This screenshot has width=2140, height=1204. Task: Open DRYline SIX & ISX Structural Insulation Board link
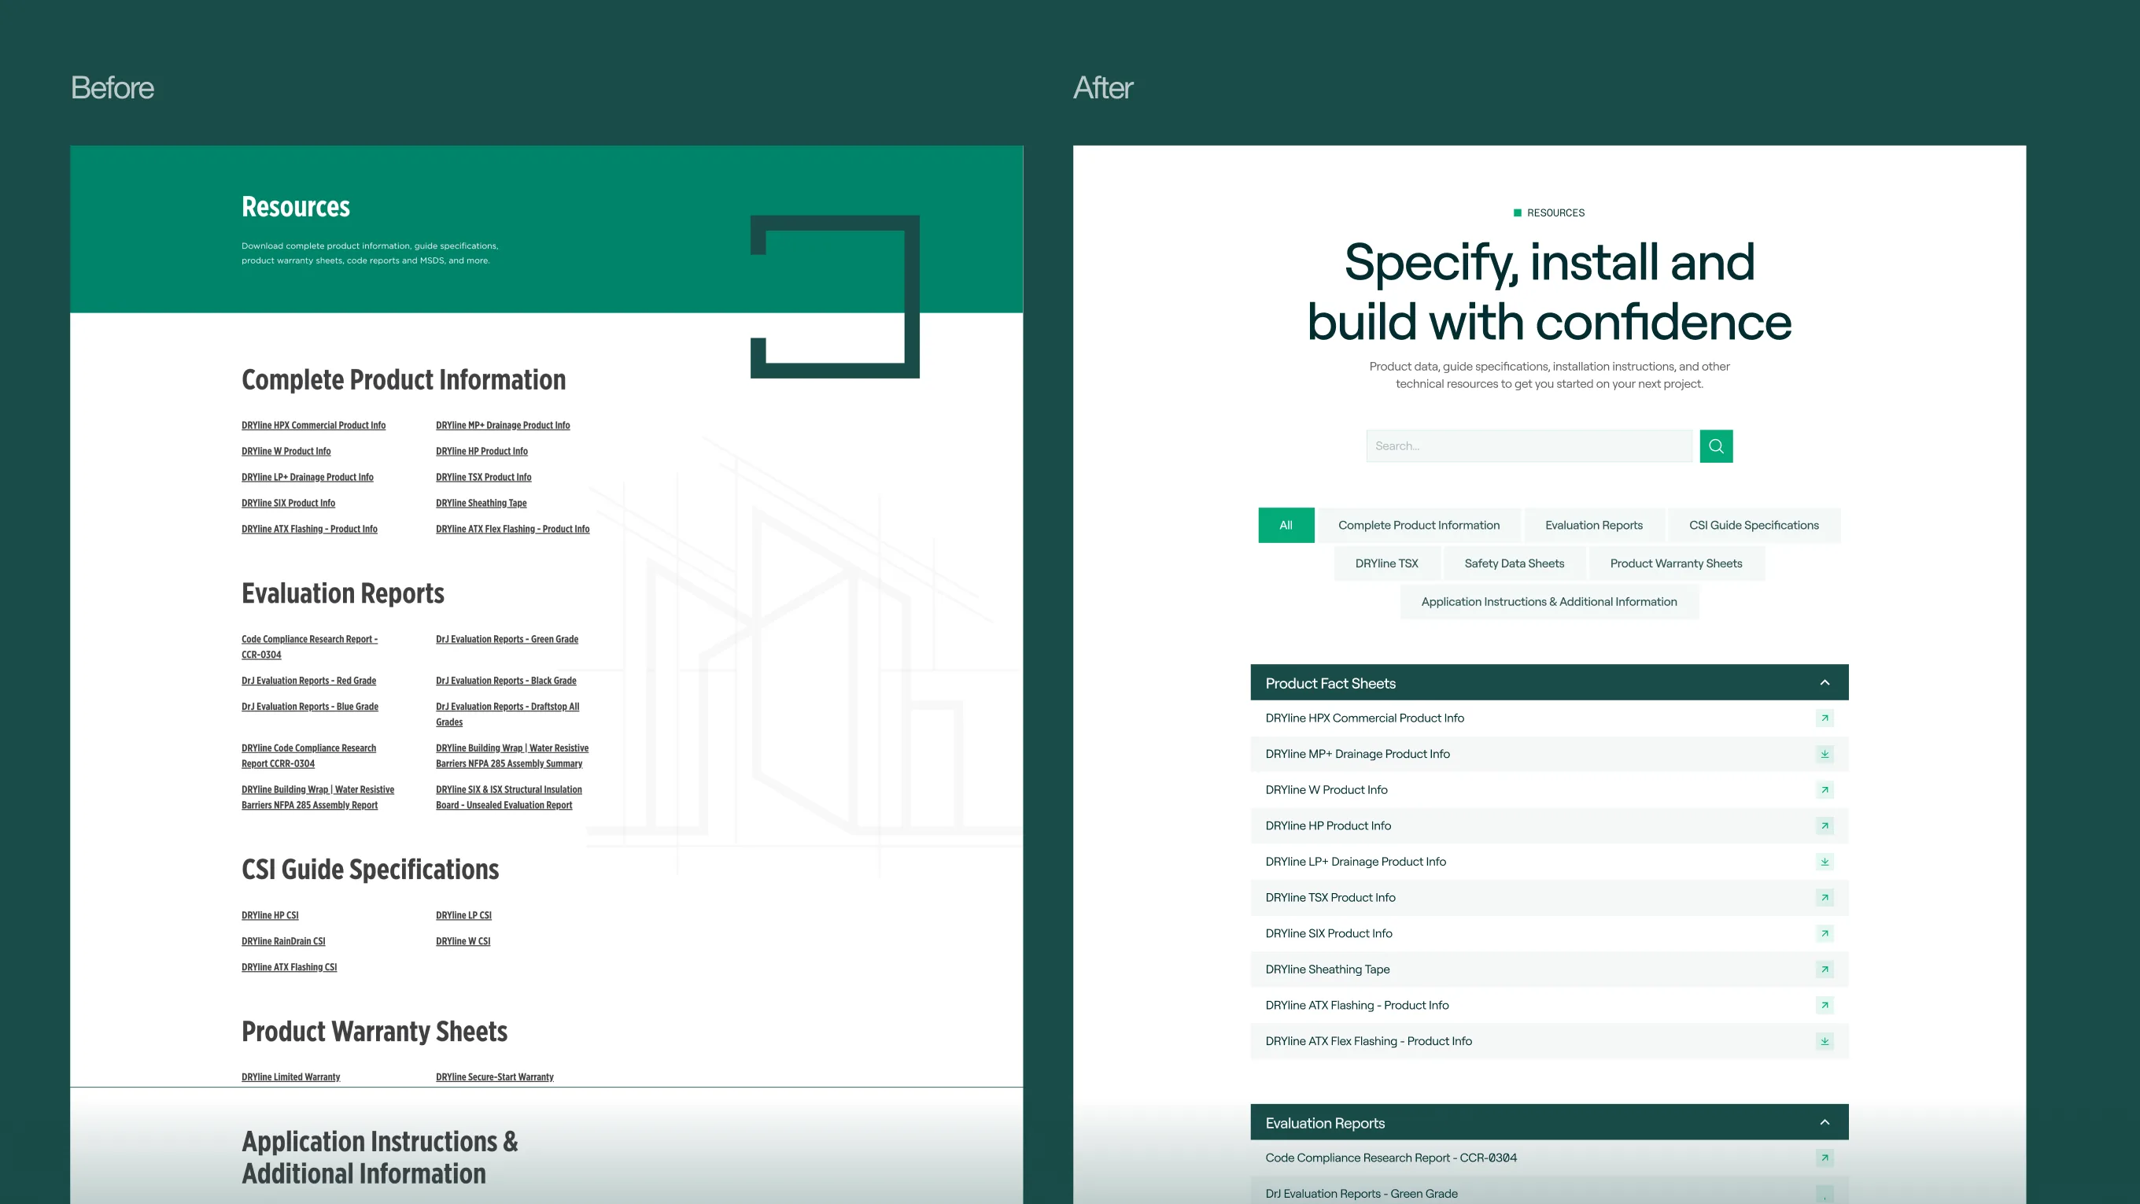click(x=508, y=797)
